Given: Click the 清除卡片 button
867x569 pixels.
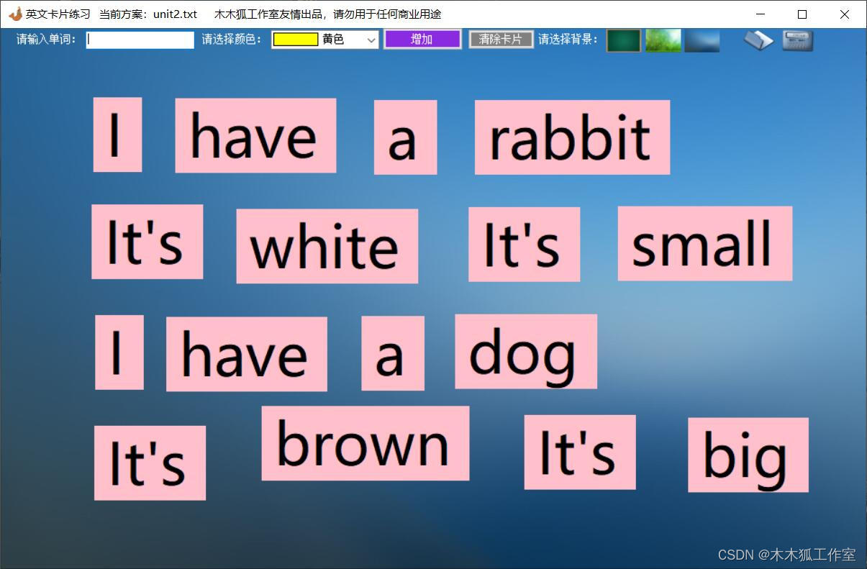Looking at the screenshot, I should tap(501, 40).
